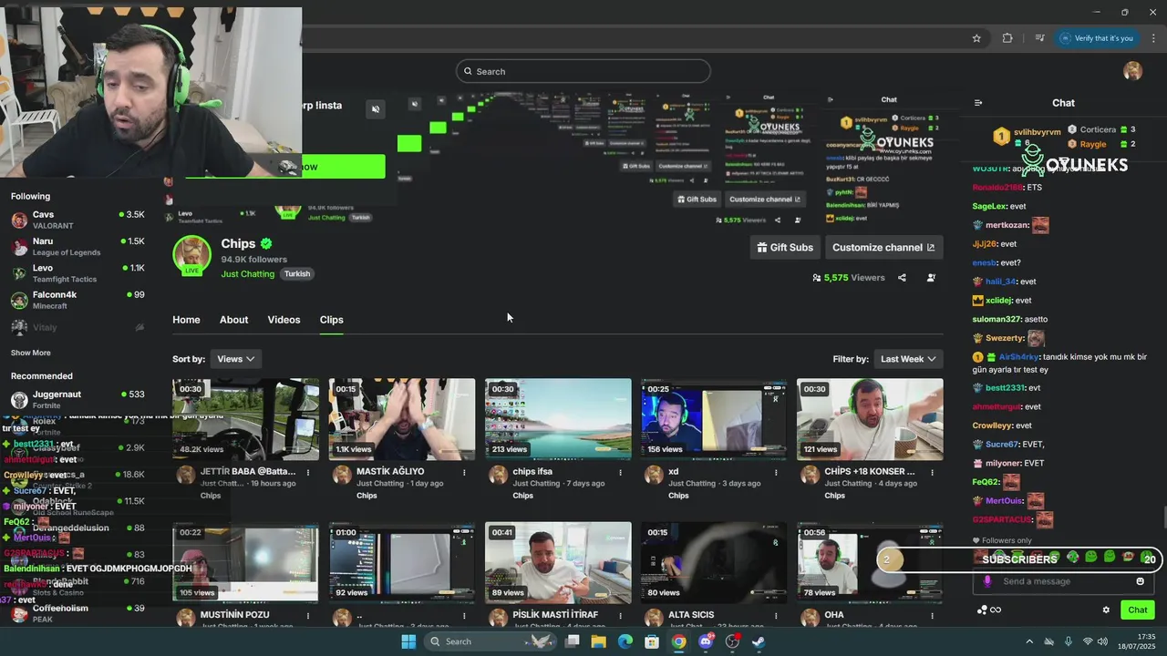Screen dimensions: 1167x656
Task: Open Google Chrome from the taskbar
Action: (x=679, y=641)
